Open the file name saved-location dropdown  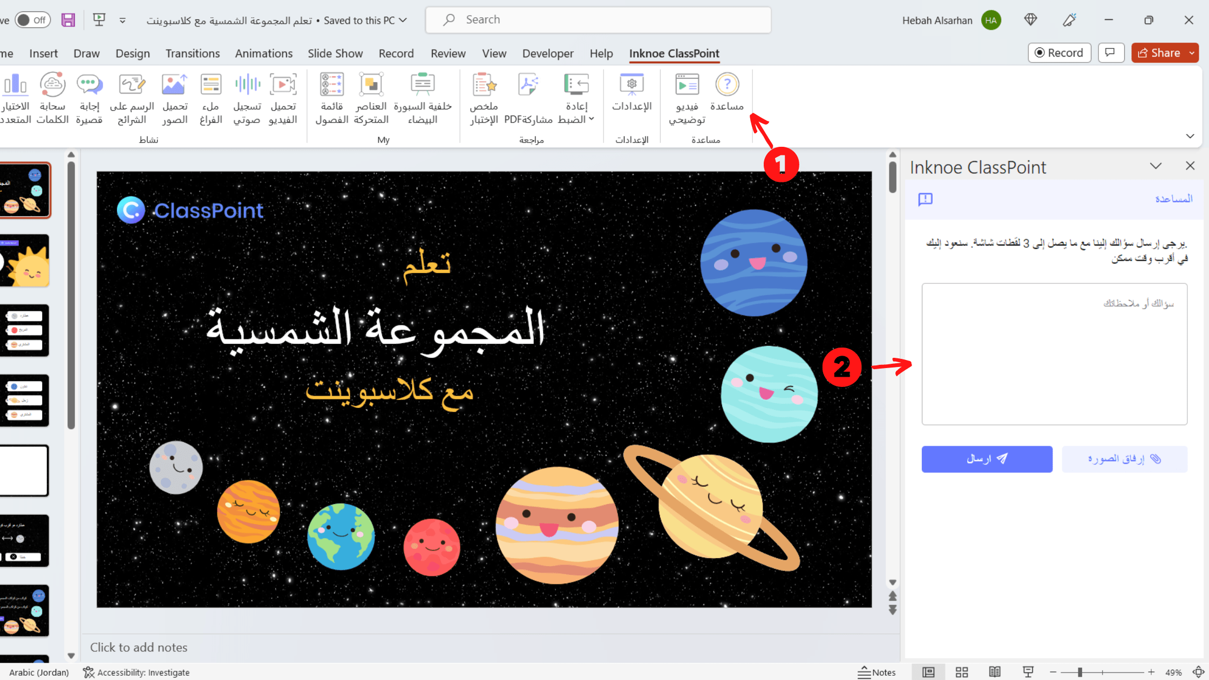click(x=403, y=21)
